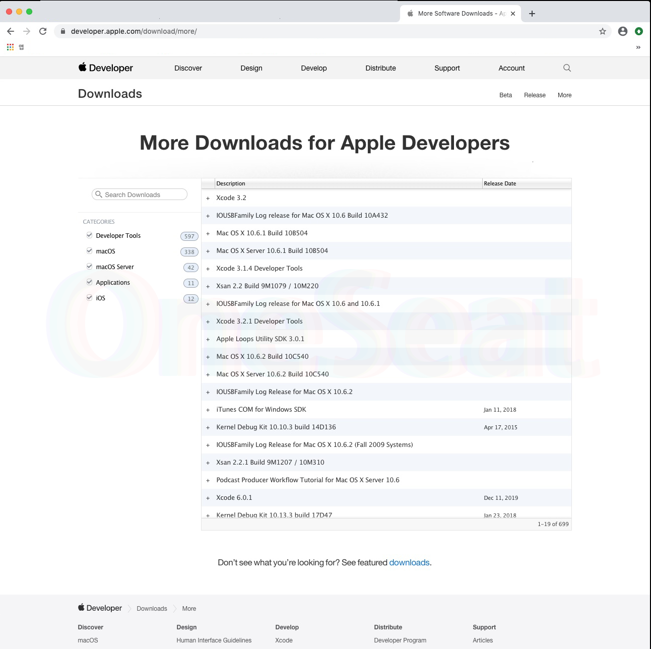
Task: Click the macOS count badge 338
Action: (189, 252)
